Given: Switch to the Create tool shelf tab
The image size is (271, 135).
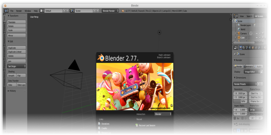Looking at the screenshot, I should pos(4,28).
